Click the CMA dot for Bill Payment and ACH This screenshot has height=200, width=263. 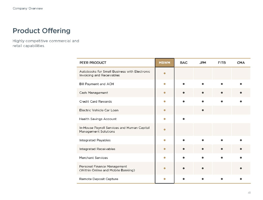coord(241,84)
